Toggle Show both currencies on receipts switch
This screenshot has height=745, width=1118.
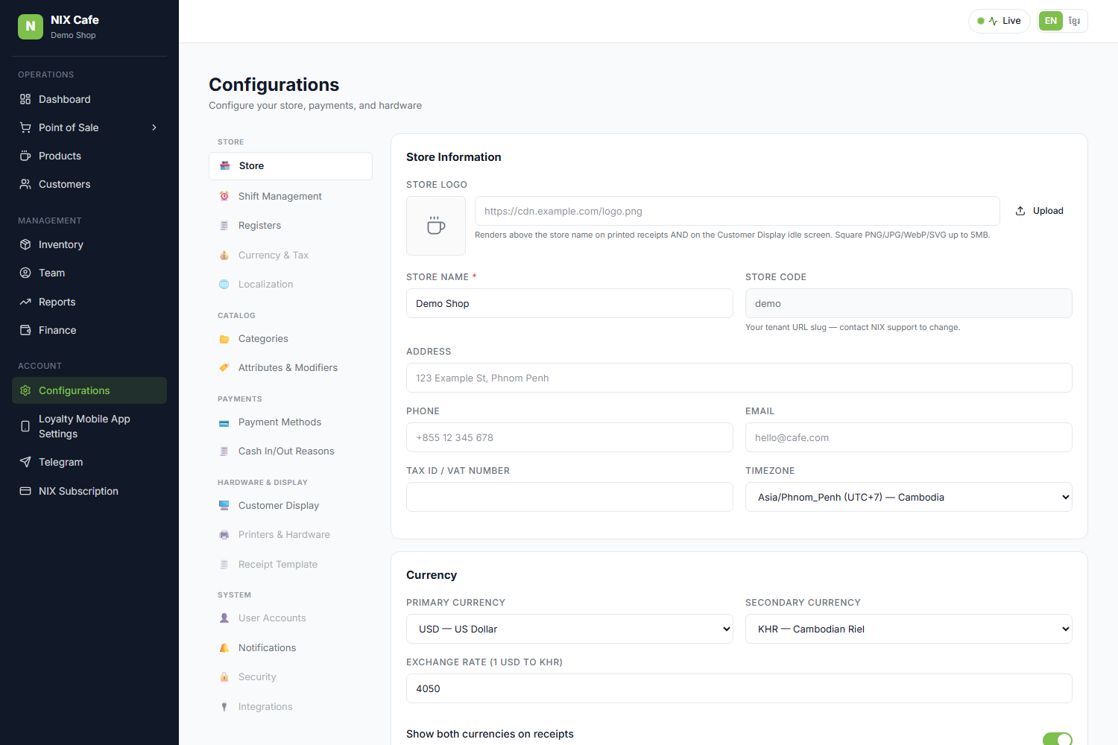1057,739
